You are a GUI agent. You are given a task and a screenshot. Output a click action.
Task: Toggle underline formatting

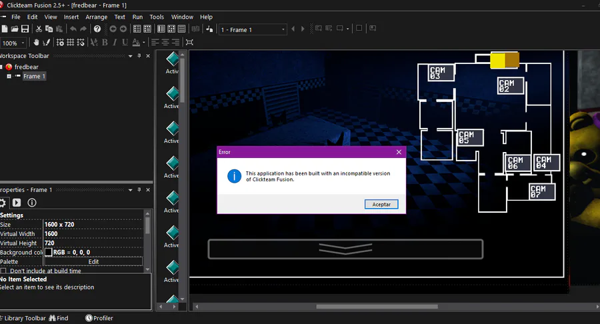click(x=125, y=43)
